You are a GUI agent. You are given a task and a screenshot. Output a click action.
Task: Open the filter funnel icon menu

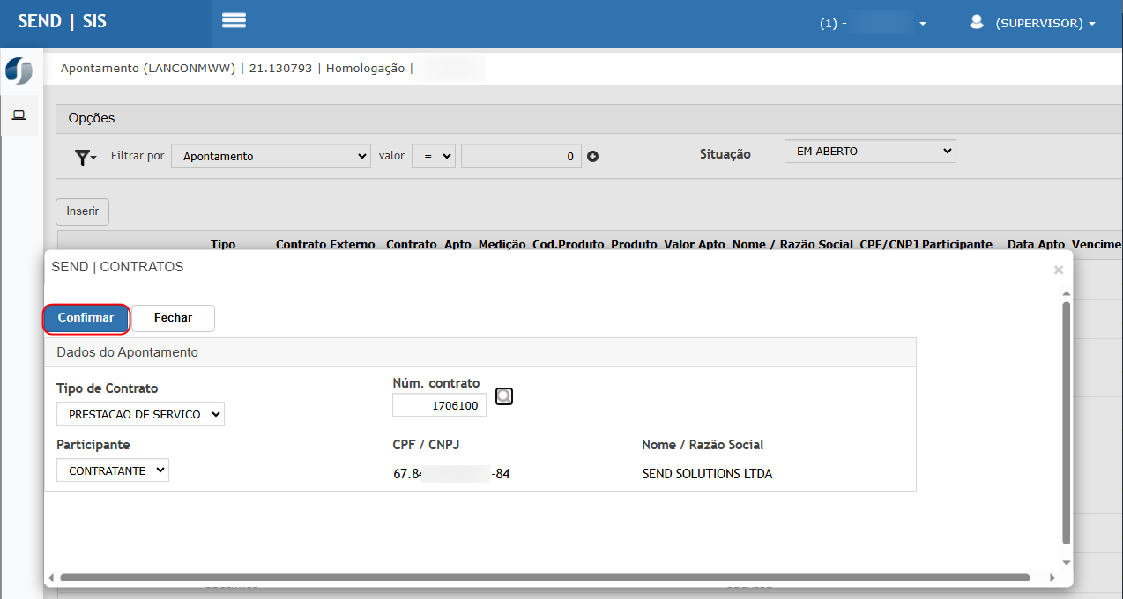pyautogui.click(x=85, y=157)
